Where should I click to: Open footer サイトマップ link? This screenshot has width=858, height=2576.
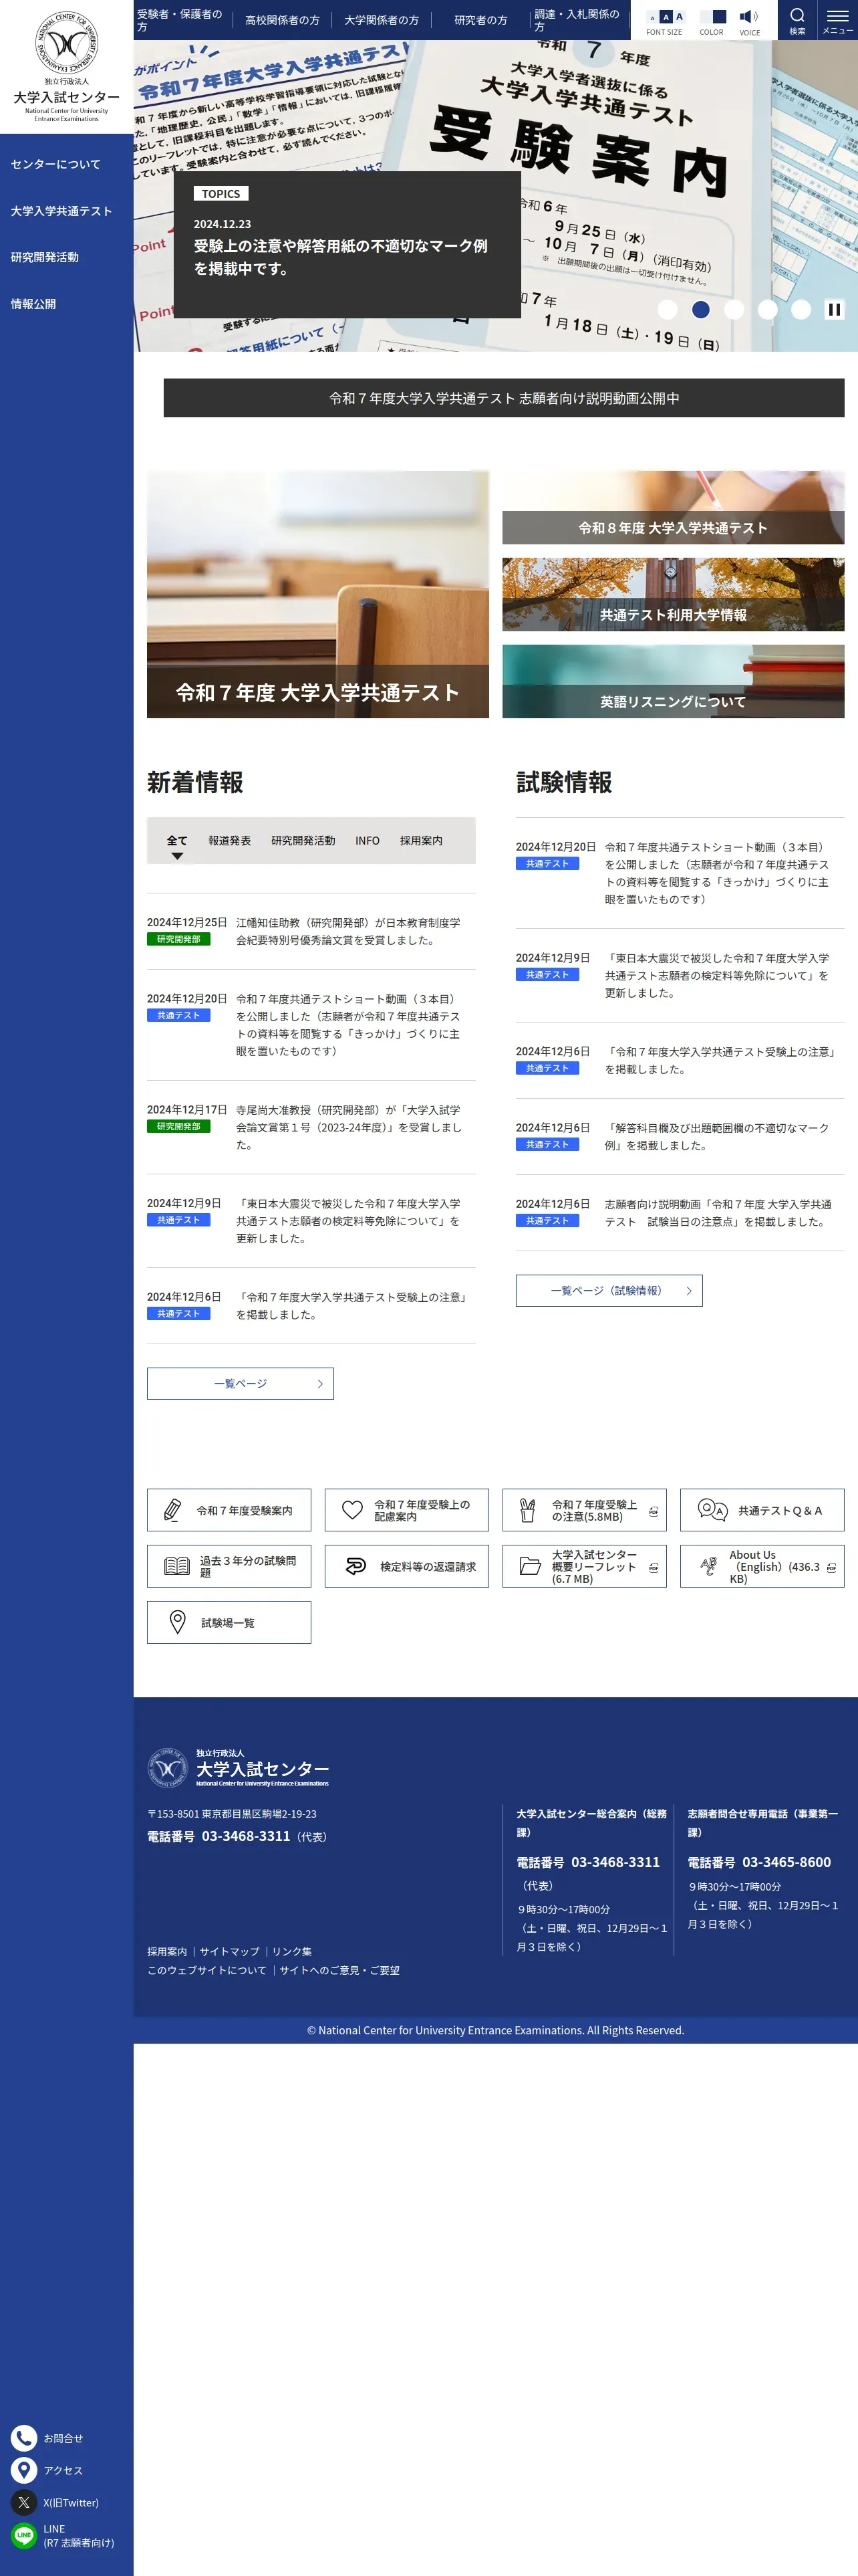230,1951
